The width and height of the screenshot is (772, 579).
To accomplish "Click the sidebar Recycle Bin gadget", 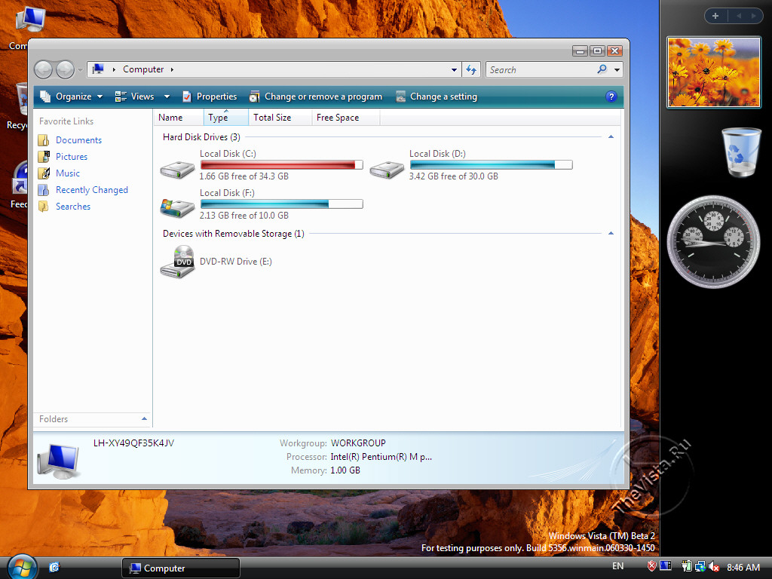I will pyautogui.click(x=741, y=152).
